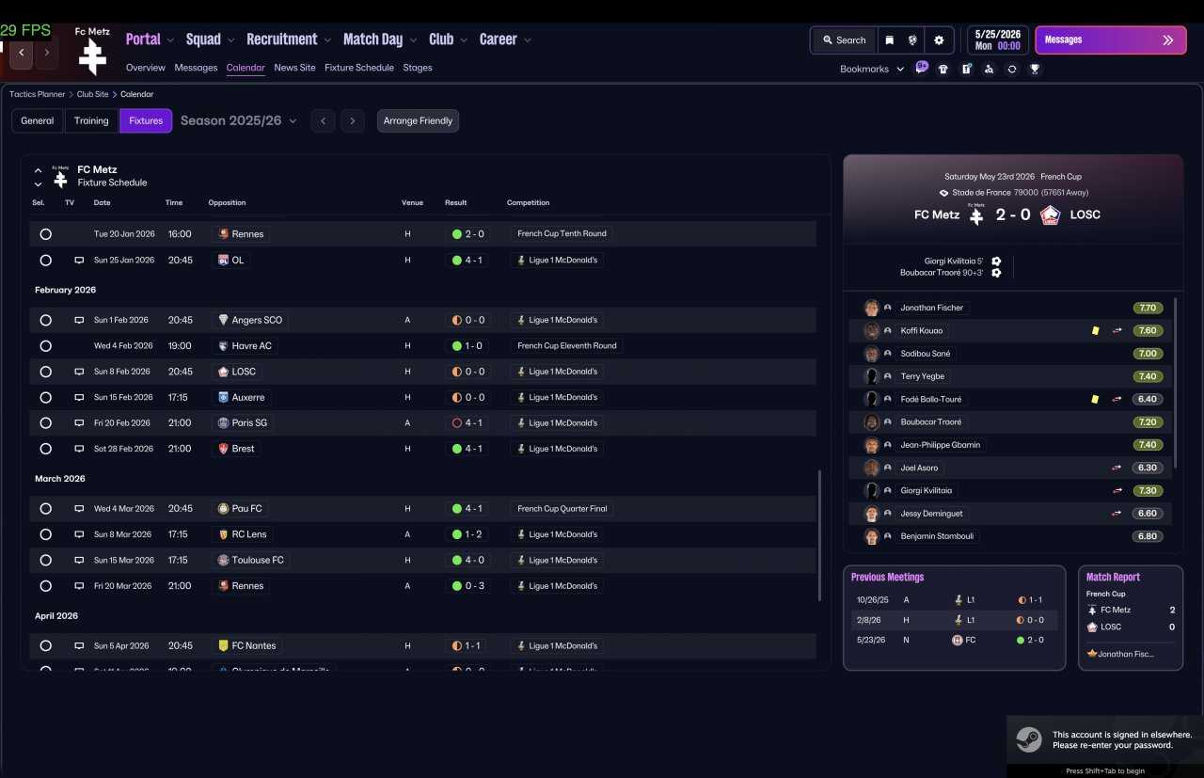The image size is (1204, 778).
Task: Select the circle for Auxerre fixture
Action: click(45, 398)
